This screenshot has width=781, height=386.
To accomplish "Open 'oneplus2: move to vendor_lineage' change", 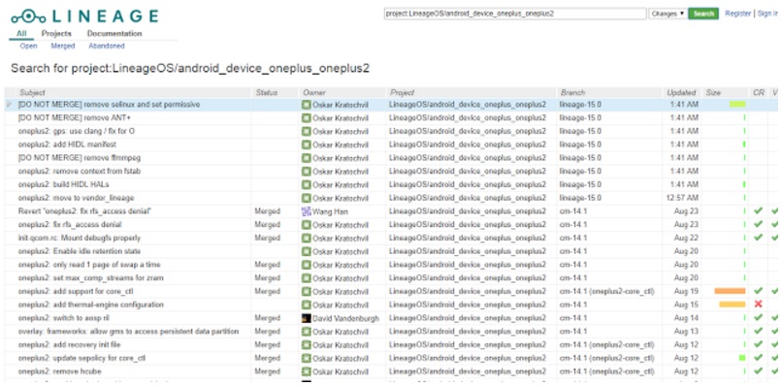I will [x=77, y=198].
